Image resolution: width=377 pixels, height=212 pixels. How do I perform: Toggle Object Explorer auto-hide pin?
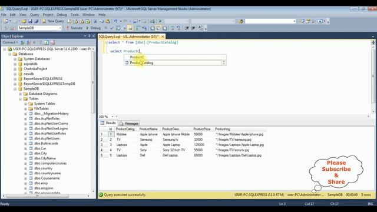pyautogui.click(x=89, y=36)
